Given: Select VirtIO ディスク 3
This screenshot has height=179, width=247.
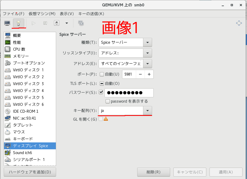Looking at the screenshot, I should 30,84.
